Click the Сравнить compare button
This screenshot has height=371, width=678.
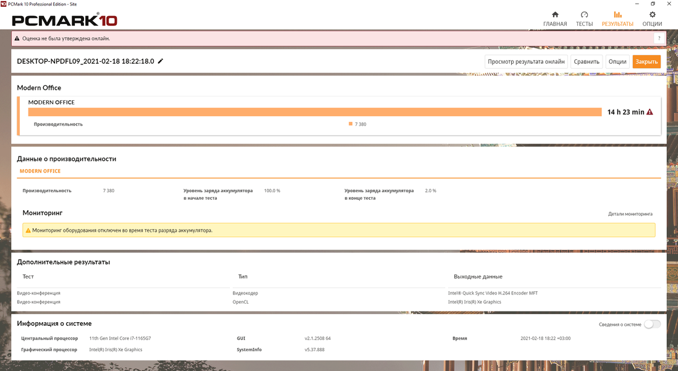pos(587,61)
